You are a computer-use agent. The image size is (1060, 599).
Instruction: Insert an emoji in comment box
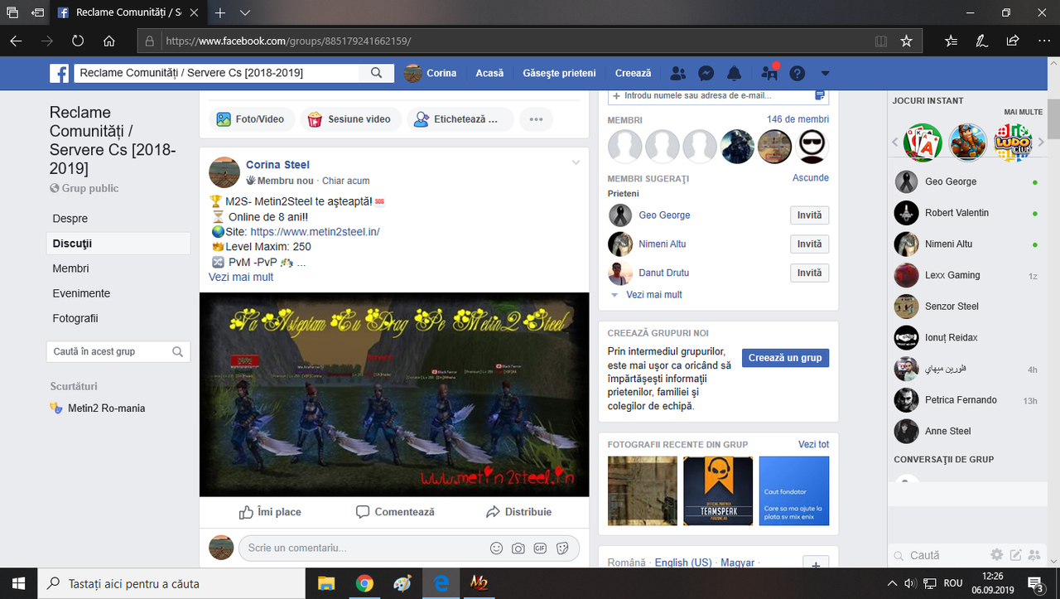click(x=496, y=548)
